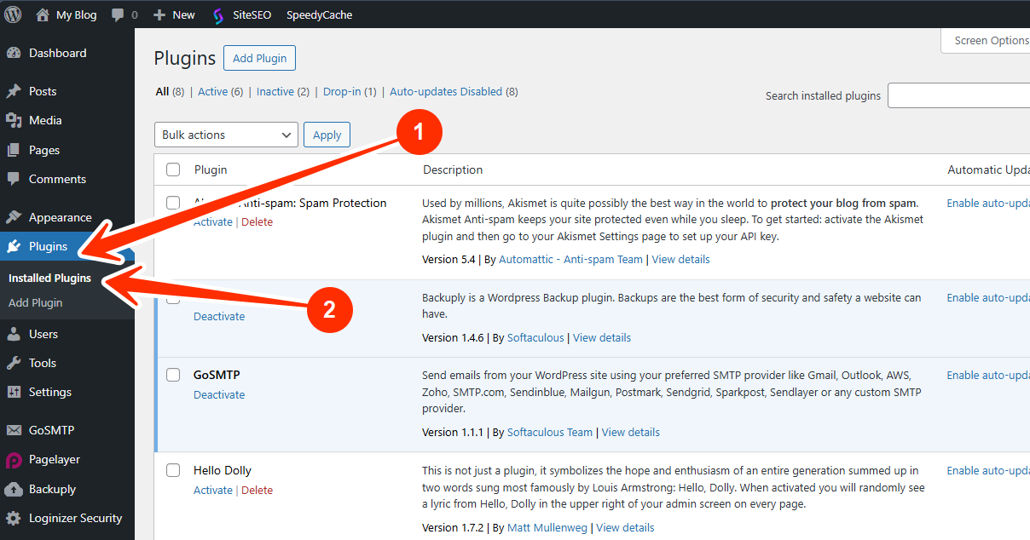The image size is (1030, 540).
Task: View details for Hello Dolly plugin
Action: (625, 527)
